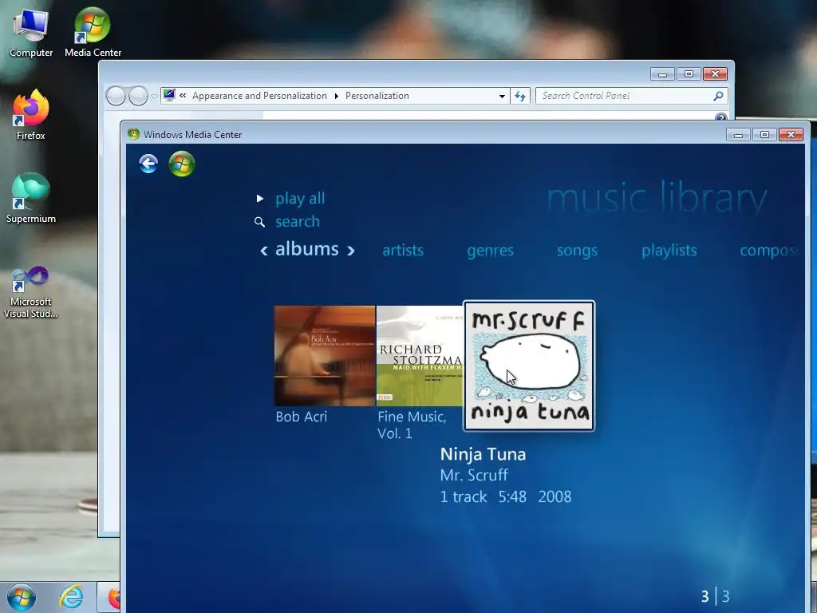Click the play all link

pos(300,199)
